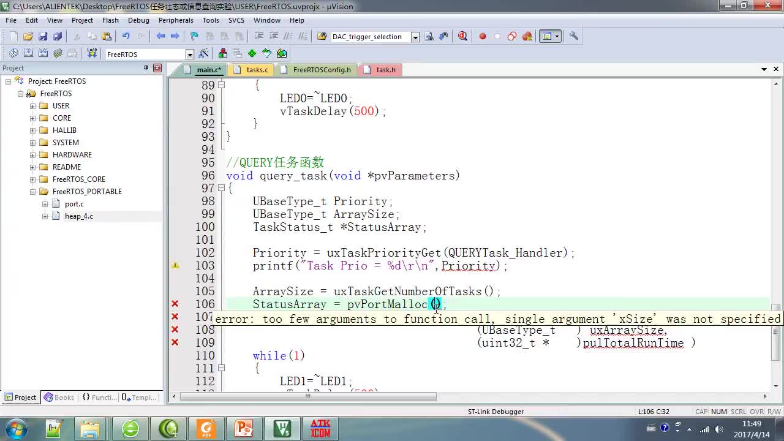
Task: Create a new file with toolbar icon
Action: click(x=13, y=37)
